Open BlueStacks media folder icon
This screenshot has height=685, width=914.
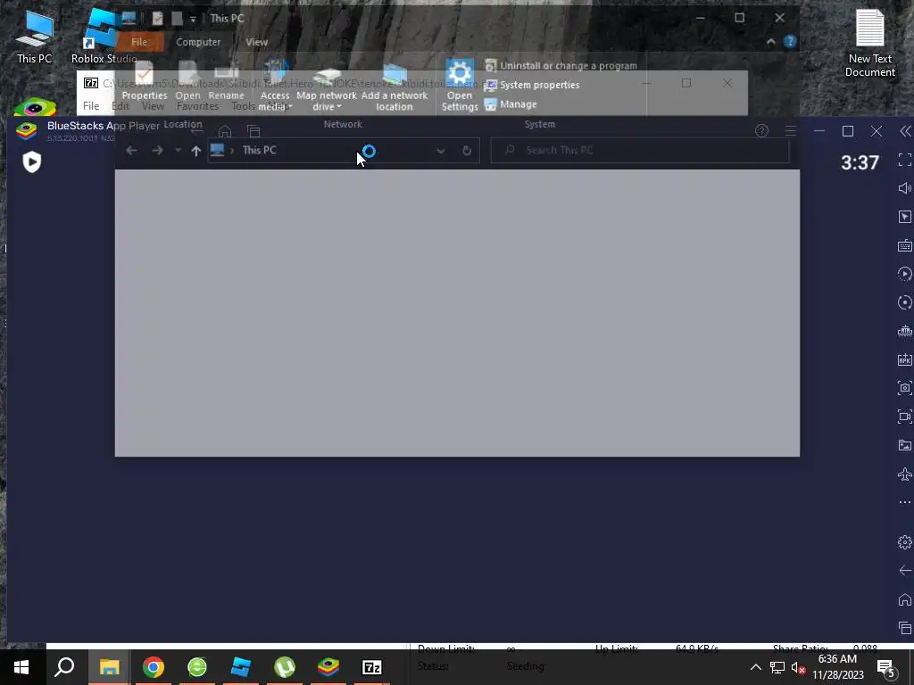pyautogui.click(x=905, y=445)
